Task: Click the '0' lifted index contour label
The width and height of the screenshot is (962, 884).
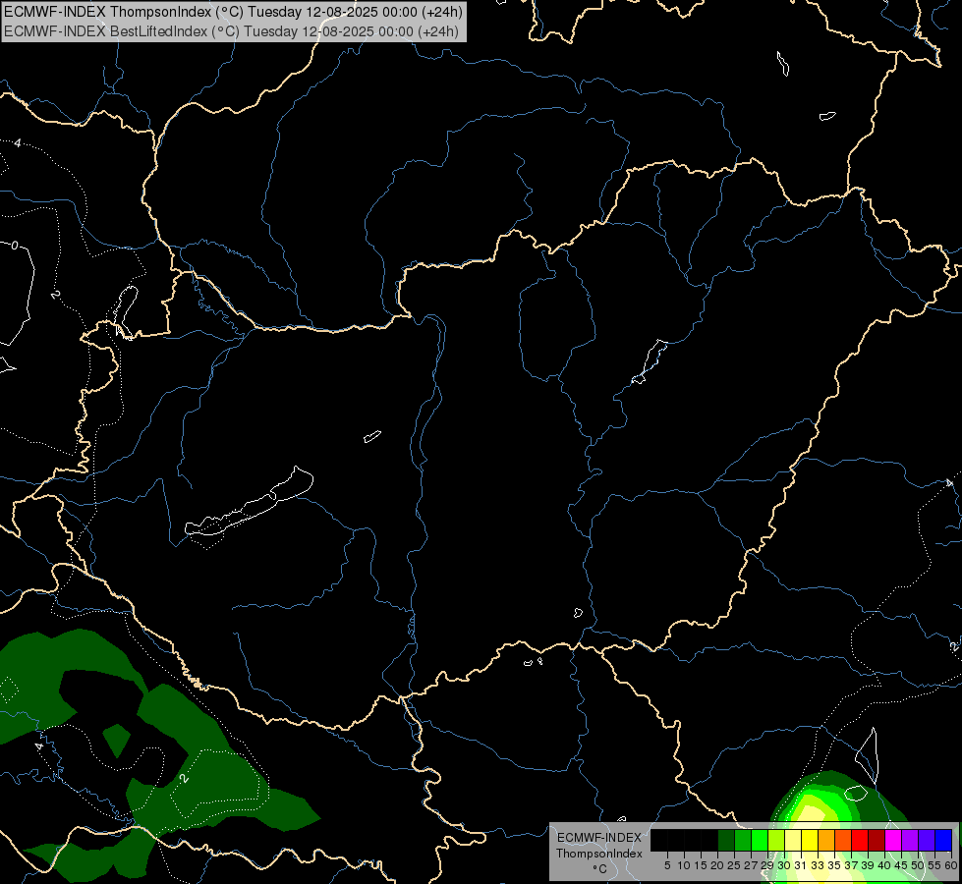Action: click(x=15, y=246)
